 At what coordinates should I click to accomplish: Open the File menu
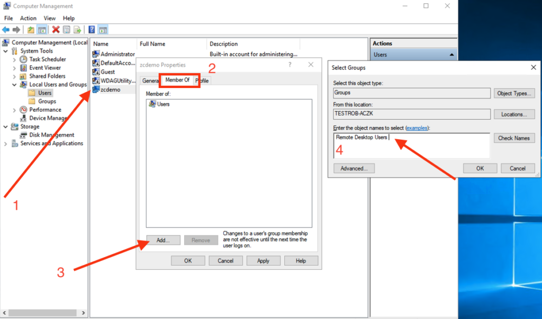pyautogui.click(x=8, y=18)
